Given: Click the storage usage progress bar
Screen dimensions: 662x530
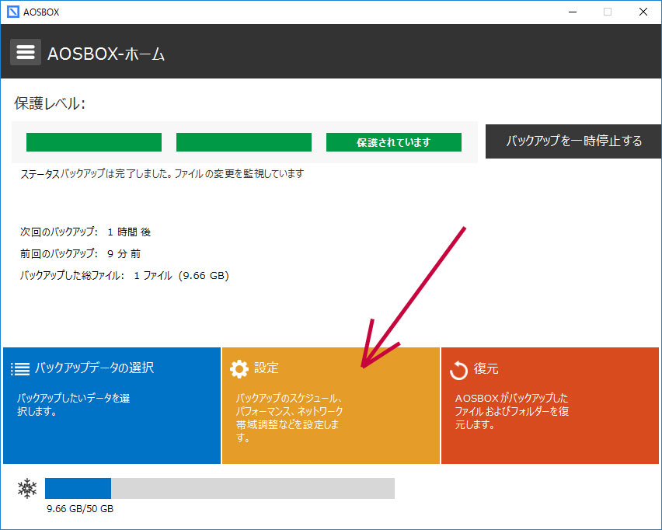Looking at the screenshot, I should tap(220, 489).
